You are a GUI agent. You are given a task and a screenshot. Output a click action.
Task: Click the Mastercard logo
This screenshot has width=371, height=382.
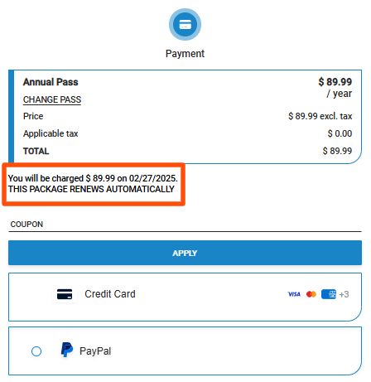click(311, 294)
